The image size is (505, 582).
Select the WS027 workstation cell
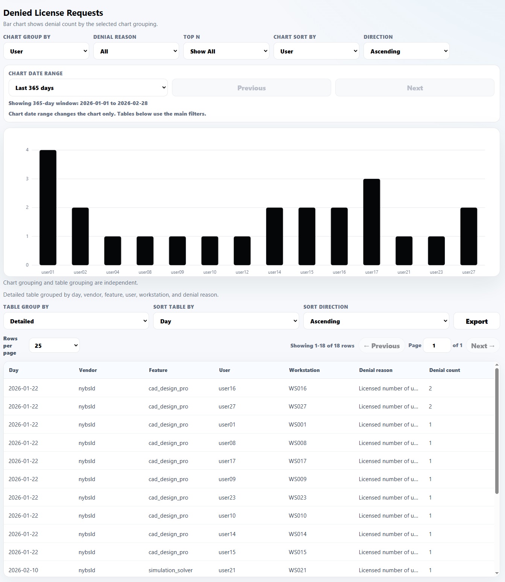coord(297,407)
